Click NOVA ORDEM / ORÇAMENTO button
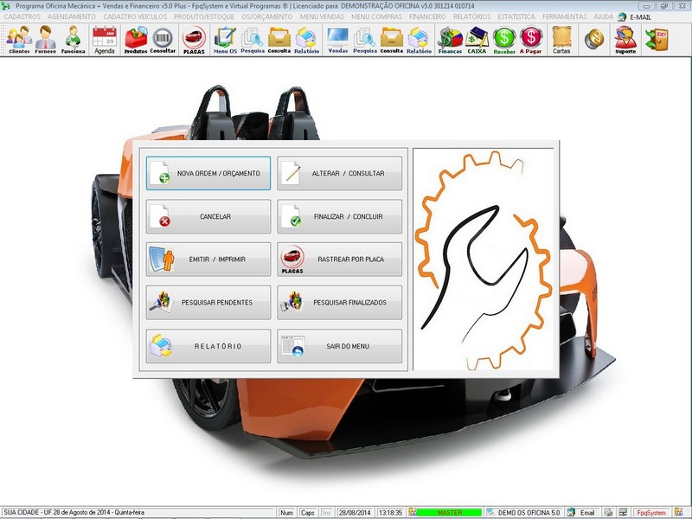Viewport: 692px width, 519px height. pyautogui.click(x=208, y=174)
